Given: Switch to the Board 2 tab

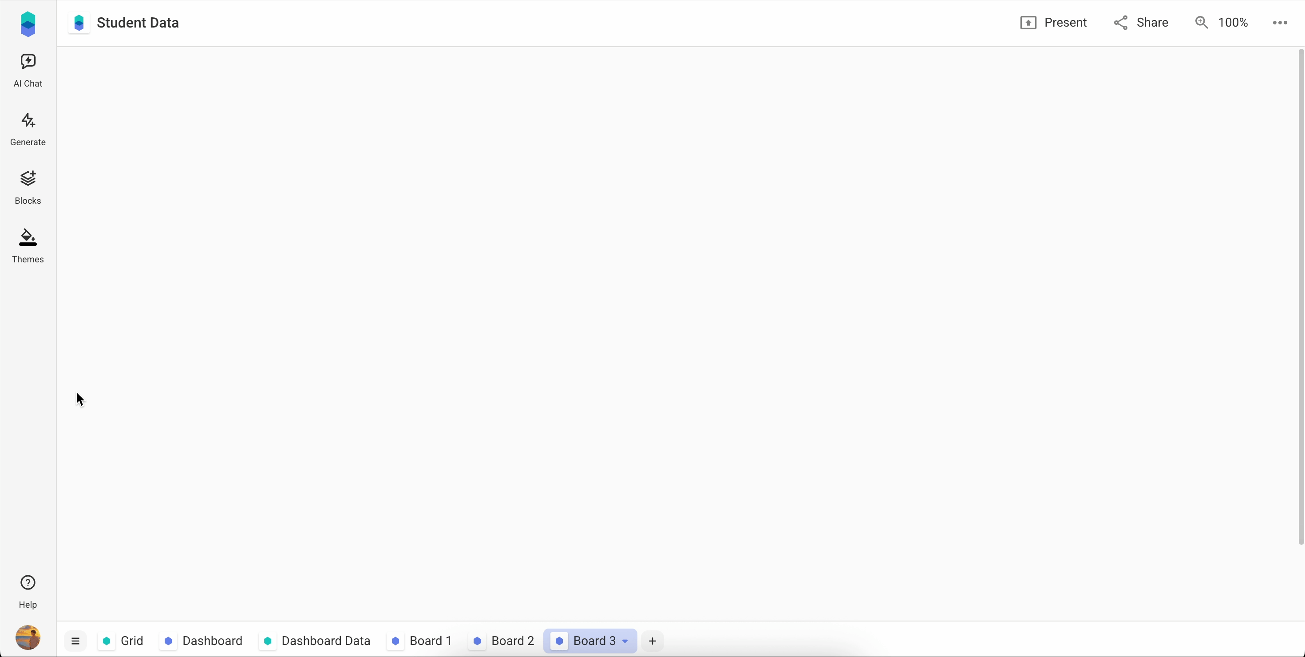Looking at the screenshot, I should coord(504,641).
